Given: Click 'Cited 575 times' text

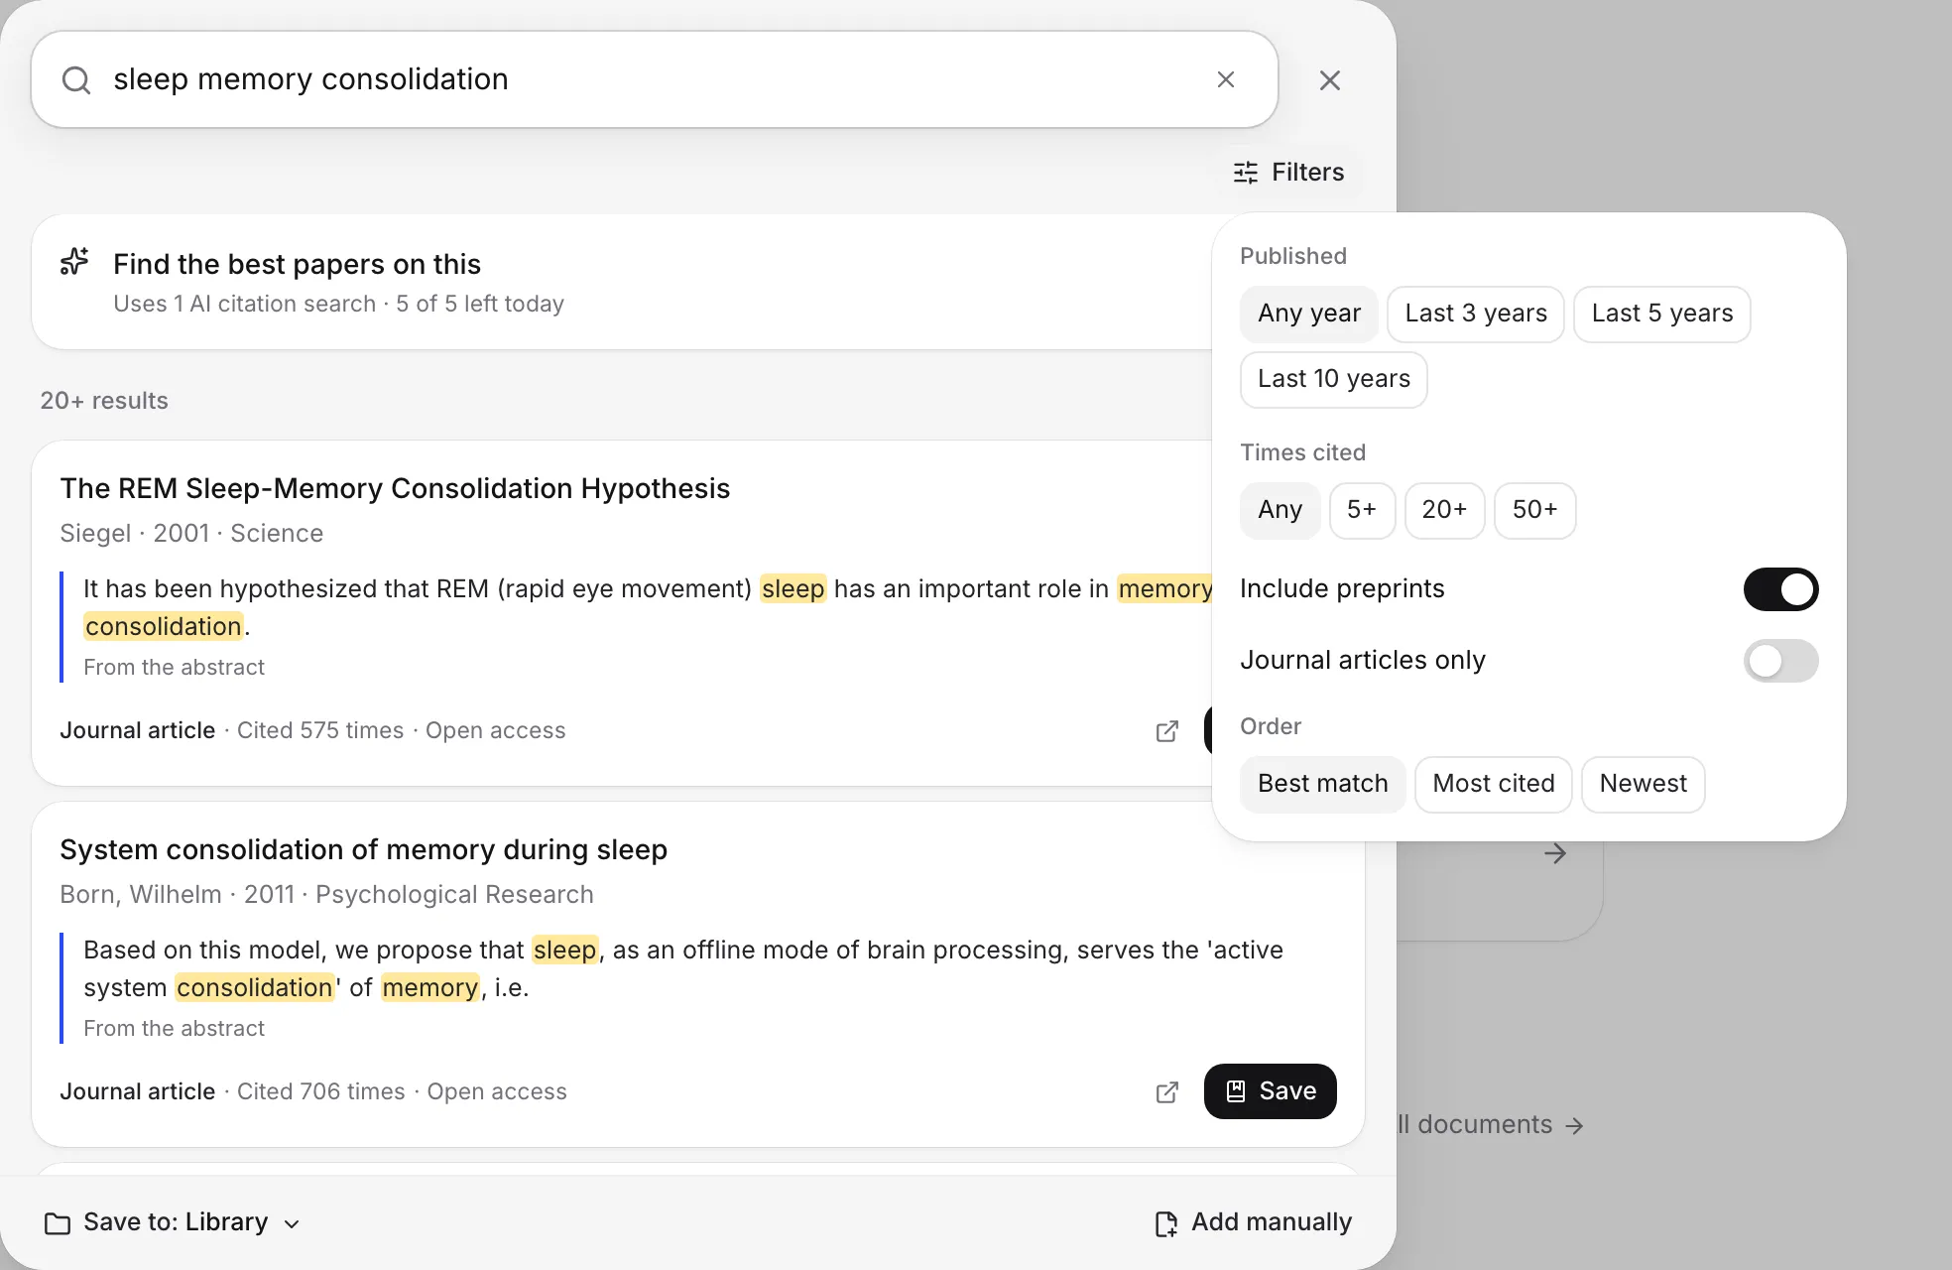Looking at the screenshot, I should click(320, 731).
